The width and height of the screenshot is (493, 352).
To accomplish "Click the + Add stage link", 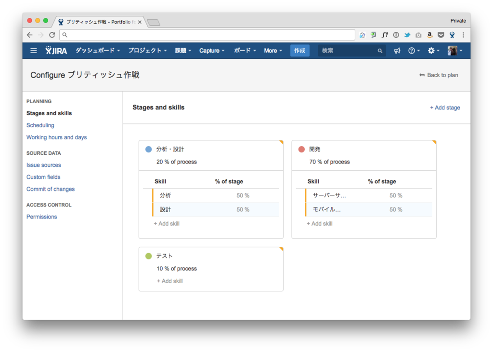I will point(445,108).
